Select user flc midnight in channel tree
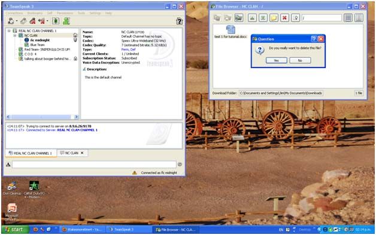 tap(40, 40)
